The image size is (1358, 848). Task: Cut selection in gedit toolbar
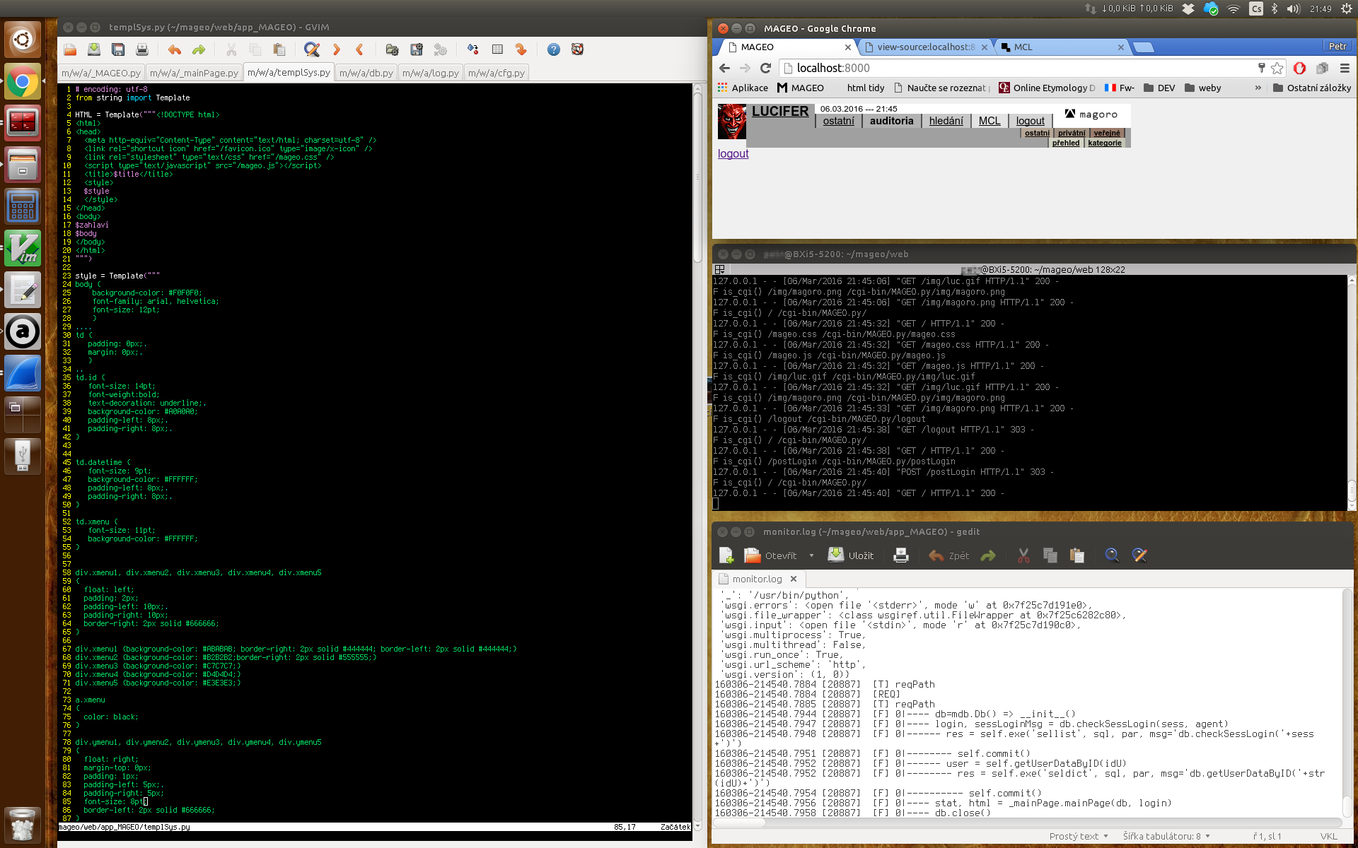[1023, 555]
